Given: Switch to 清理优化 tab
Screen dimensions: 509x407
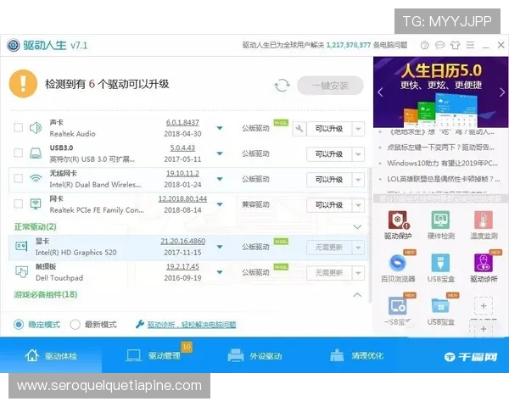Looking at the screenshot, I should (x=356, y=355).
